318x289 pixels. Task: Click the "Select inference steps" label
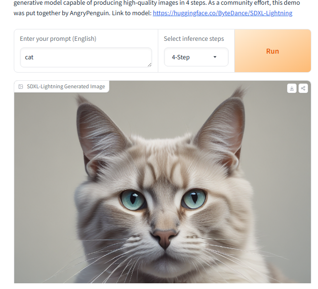(194, 39)
